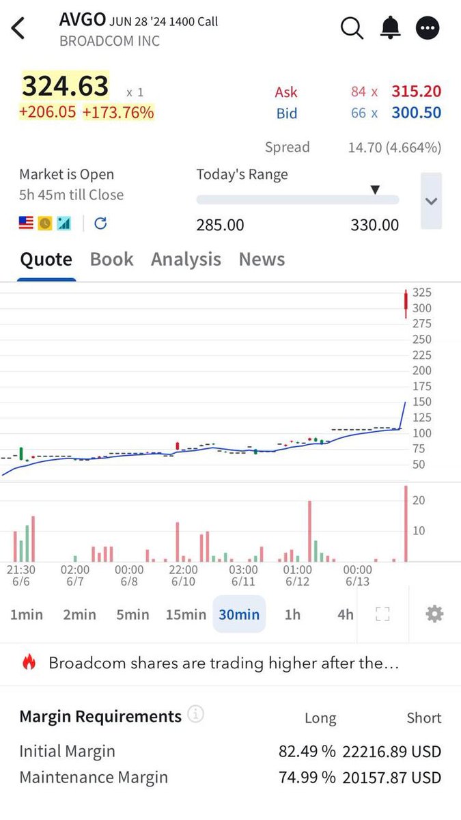
Task: Tap the Long column header
Action: 320,718
